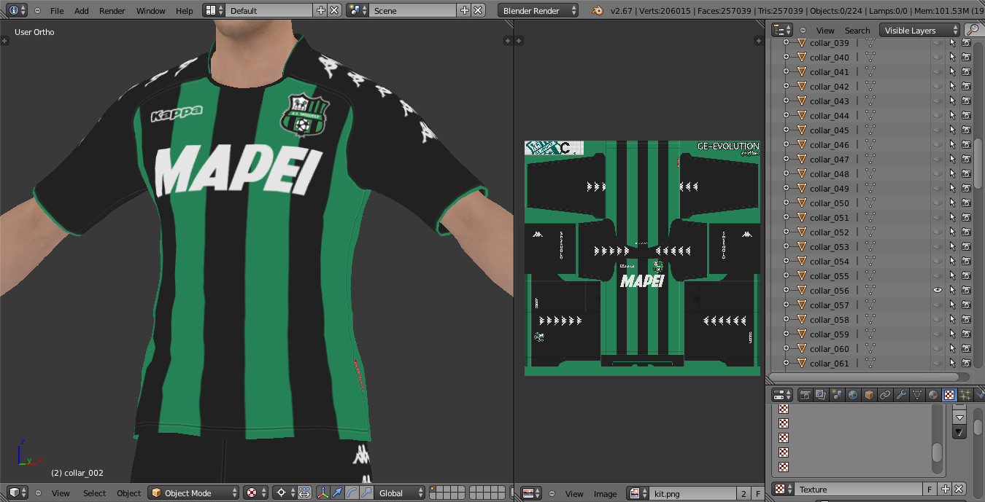Delete the Default screen layout with X icon
This screenshot has height=502, width=985.
[x=334, y=10]
